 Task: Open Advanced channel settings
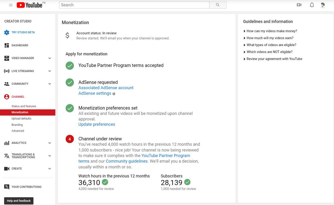click(x=18, y=131)
